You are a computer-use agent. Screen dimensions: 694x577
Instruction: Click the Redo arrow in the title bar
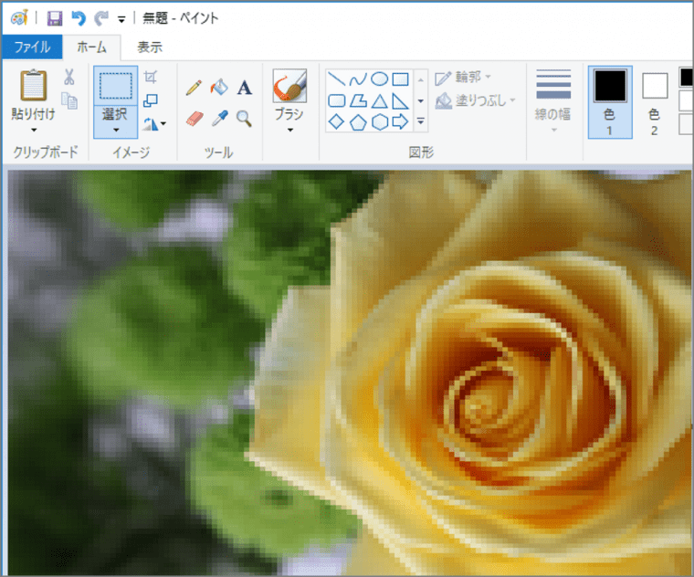pyautogui.click(x=101, y=18)
